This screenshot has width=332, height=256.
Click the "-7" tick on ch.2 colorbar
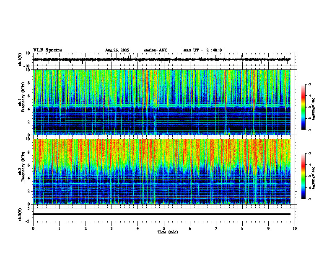[309, 199]
